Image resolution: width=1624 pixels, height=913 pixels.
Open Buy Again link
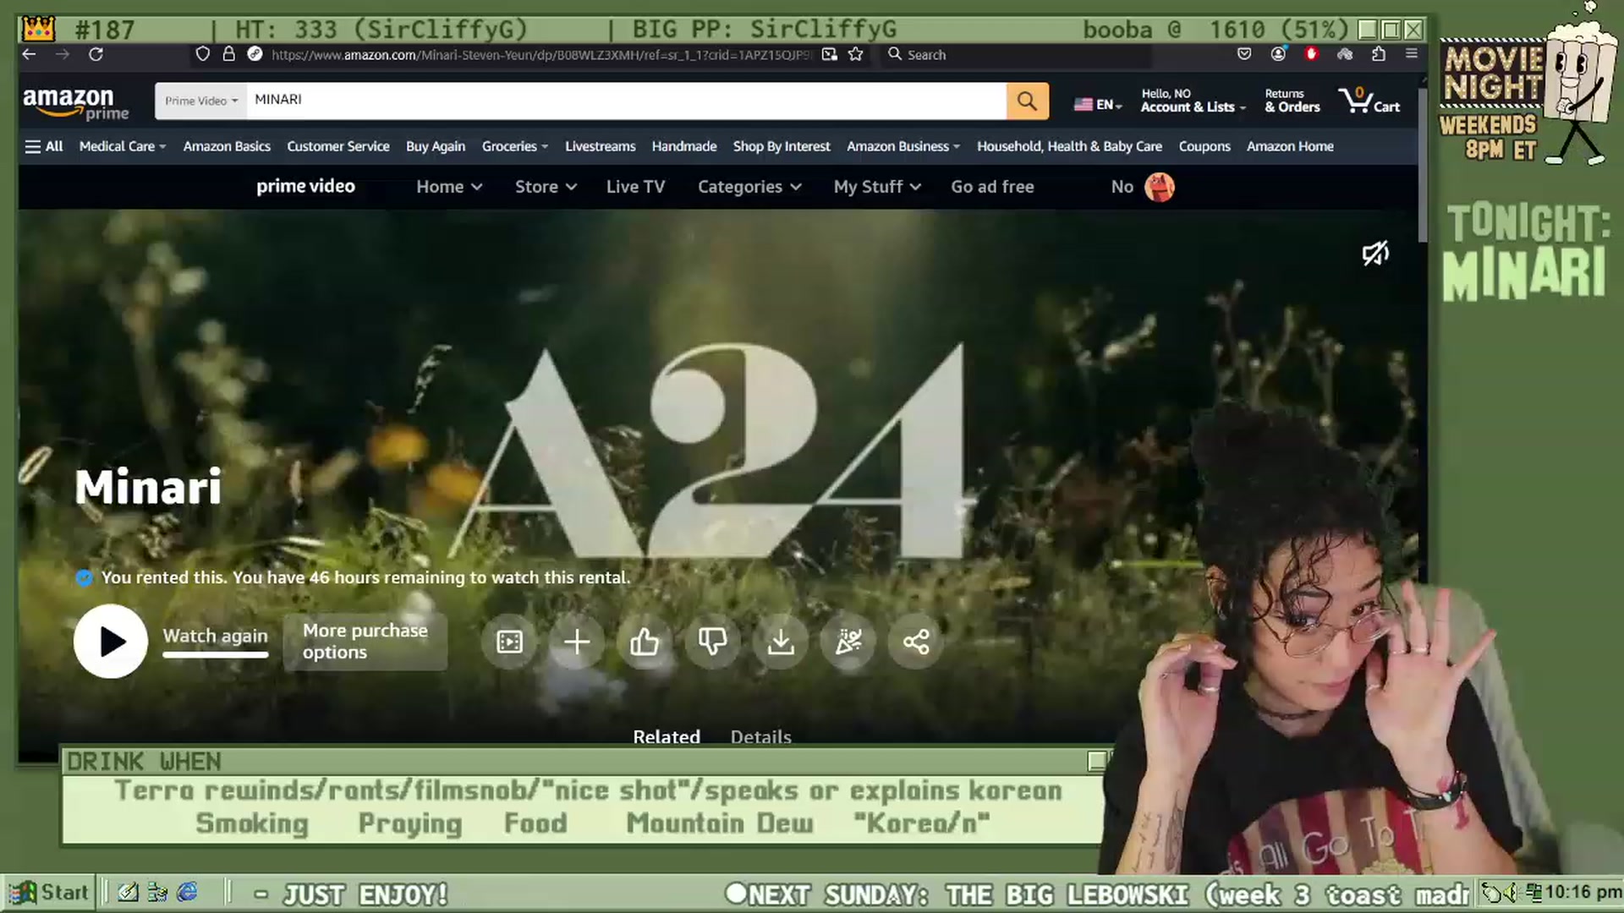coord(436,146)
